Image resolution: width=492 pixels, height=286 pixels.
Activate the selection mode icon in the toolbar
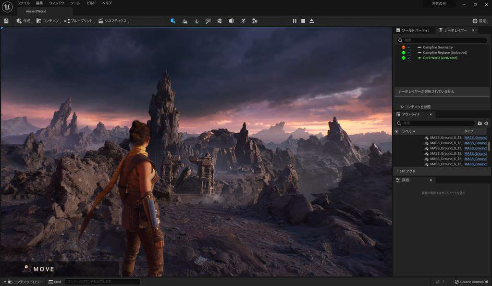pyautogui.click(x=173, y=21)
